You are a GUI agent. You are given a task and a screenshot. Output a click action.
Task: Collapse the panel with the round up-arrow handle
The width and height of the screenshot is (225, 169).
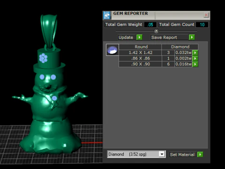click(156, 31)
